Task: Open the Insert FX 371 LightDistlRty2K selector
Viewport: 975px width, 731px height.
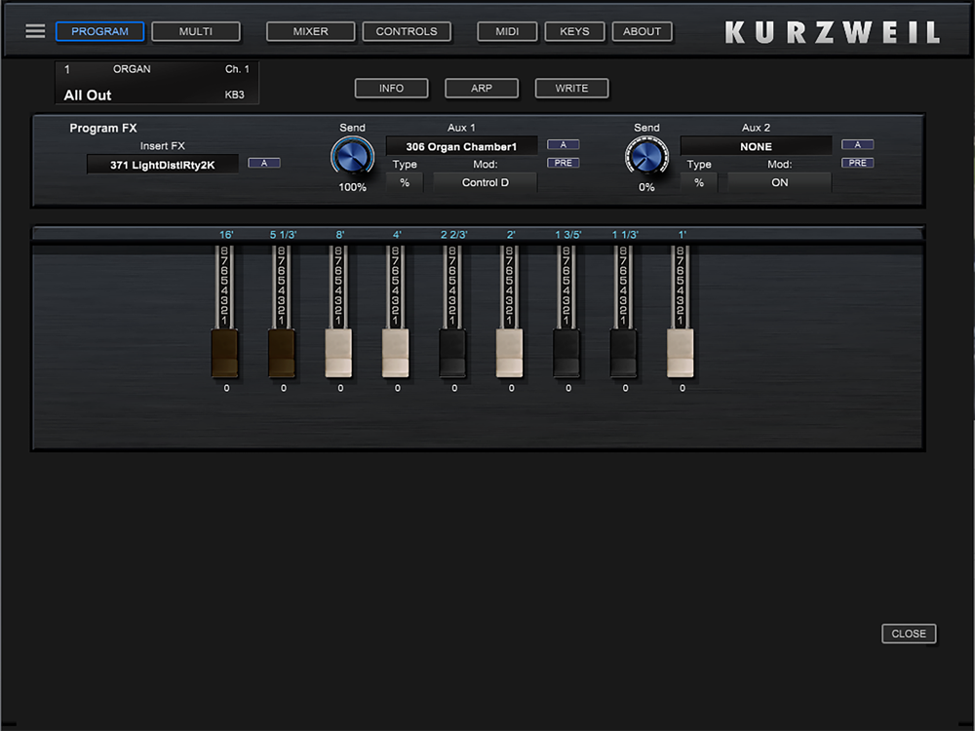Action: click(162, 165)
